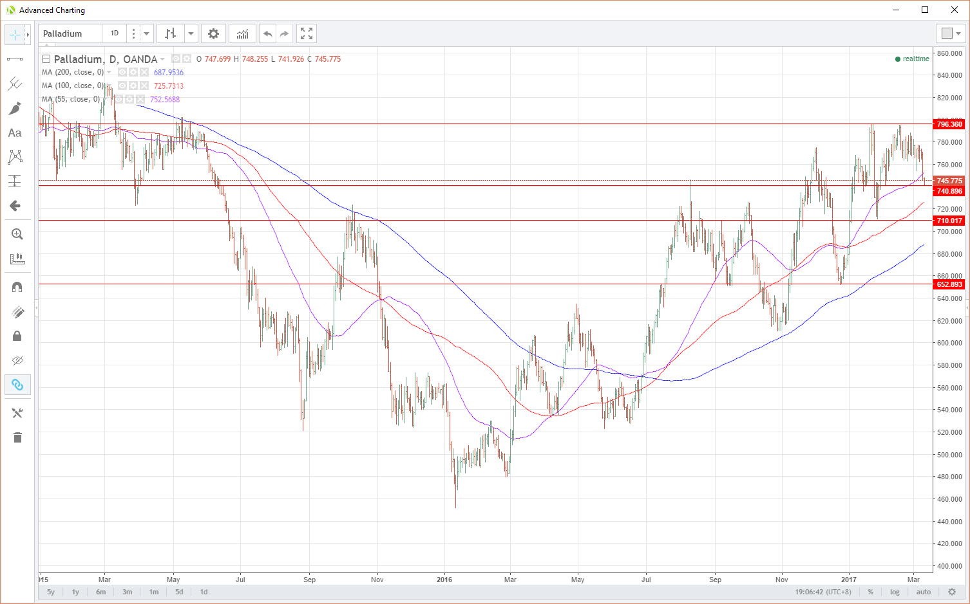Select the measure ruler tool
The width and height of the screenshot is (970, 604).
(17, 259)
